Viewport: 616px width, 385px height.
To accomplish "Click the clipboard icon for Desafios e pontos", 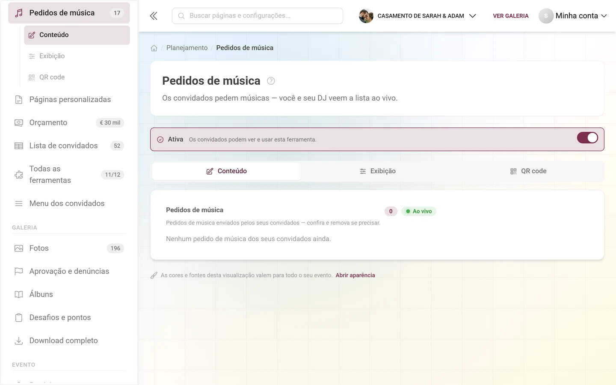I will 19,317.
